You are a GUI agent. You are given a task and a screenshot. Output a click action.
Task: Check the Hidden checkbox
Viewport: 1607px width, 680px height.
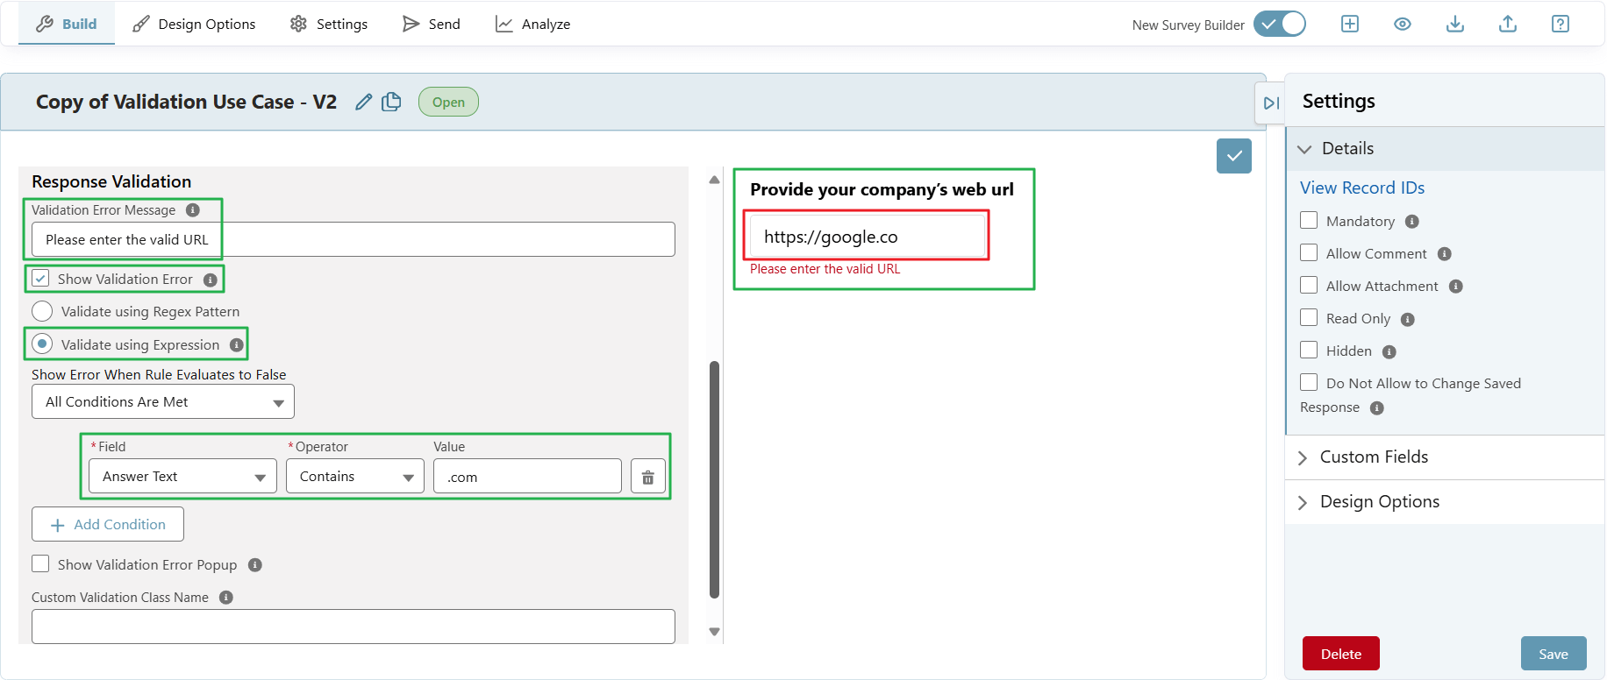(1309, 350)
